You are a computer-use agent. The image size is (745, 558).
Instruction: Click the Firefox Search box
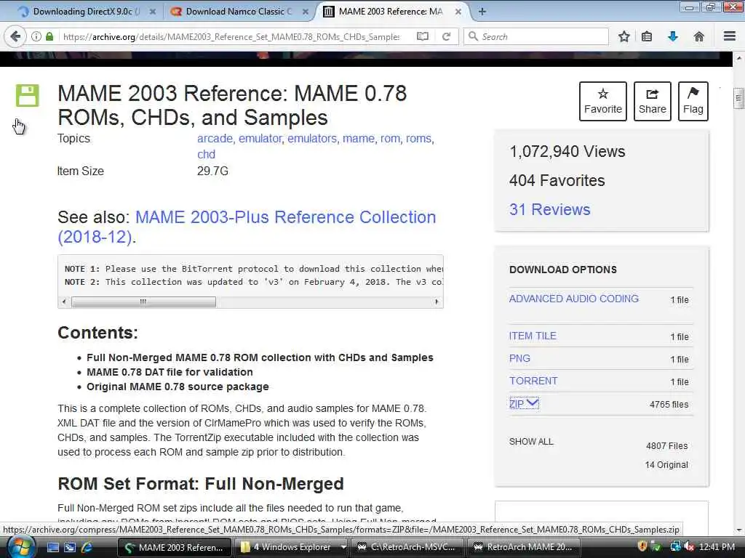tap(536, 36)
